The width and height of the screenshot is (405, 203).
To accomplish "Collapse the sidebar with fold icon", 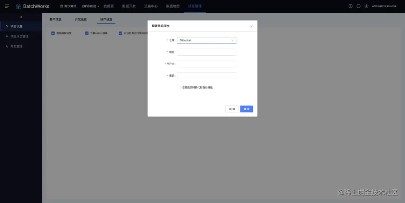I will tap(21, 17).
